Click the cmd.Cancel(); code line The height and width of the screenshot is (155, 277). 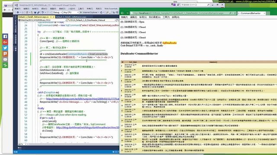coord(49,121)
